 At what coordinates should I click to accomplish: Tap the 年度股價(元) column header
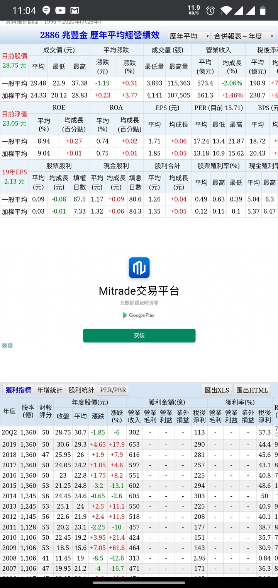pos(90,402)
